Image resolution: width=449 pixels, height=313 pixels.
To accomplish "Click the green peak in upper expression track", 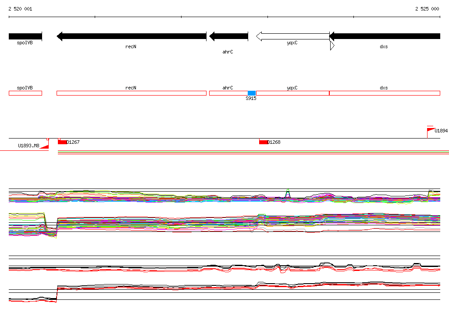I will (x=288, y=192).
